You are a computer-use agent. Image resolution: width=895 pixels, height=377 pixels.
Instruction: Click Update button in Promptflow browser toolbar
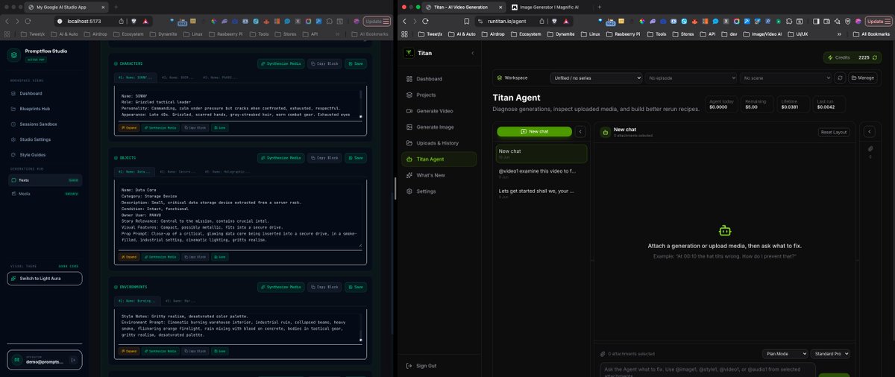[375, 22]
